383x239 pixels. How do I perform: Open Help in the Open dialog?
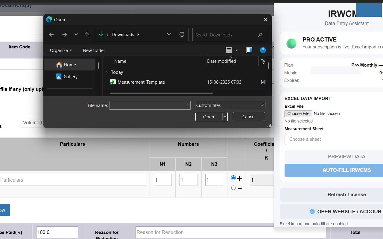click(263, 50)
